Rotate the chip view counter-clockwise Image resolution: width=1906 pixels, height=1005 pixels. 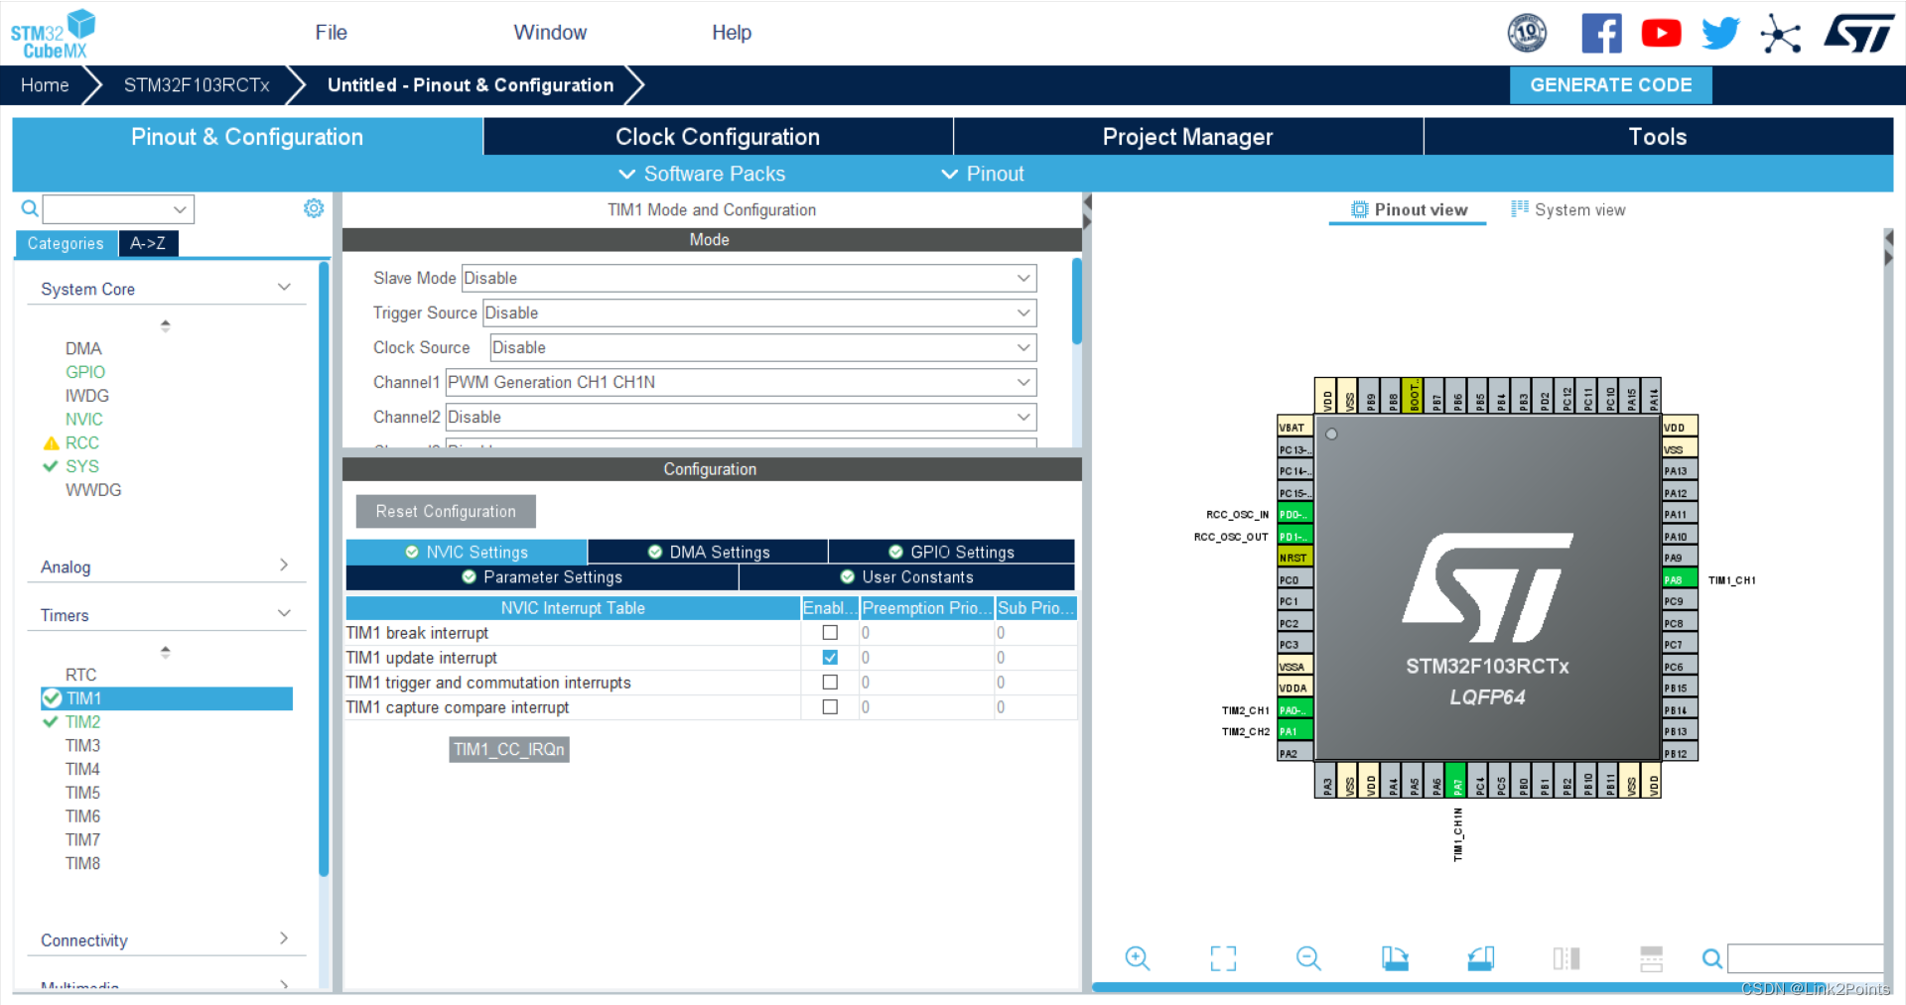click(x=1481, y=958)
